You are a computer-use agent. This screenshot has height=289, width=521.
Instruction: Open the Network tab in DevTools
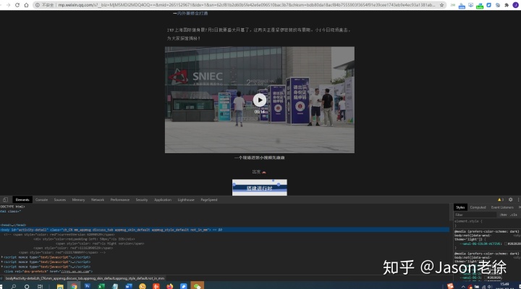98,199
